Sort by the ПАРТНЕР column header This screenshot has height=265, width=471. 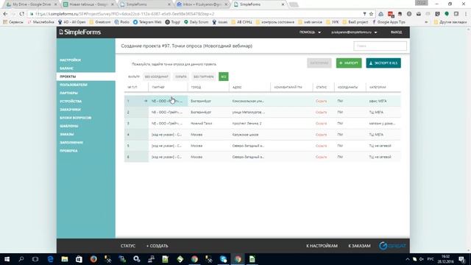(158, 87)
